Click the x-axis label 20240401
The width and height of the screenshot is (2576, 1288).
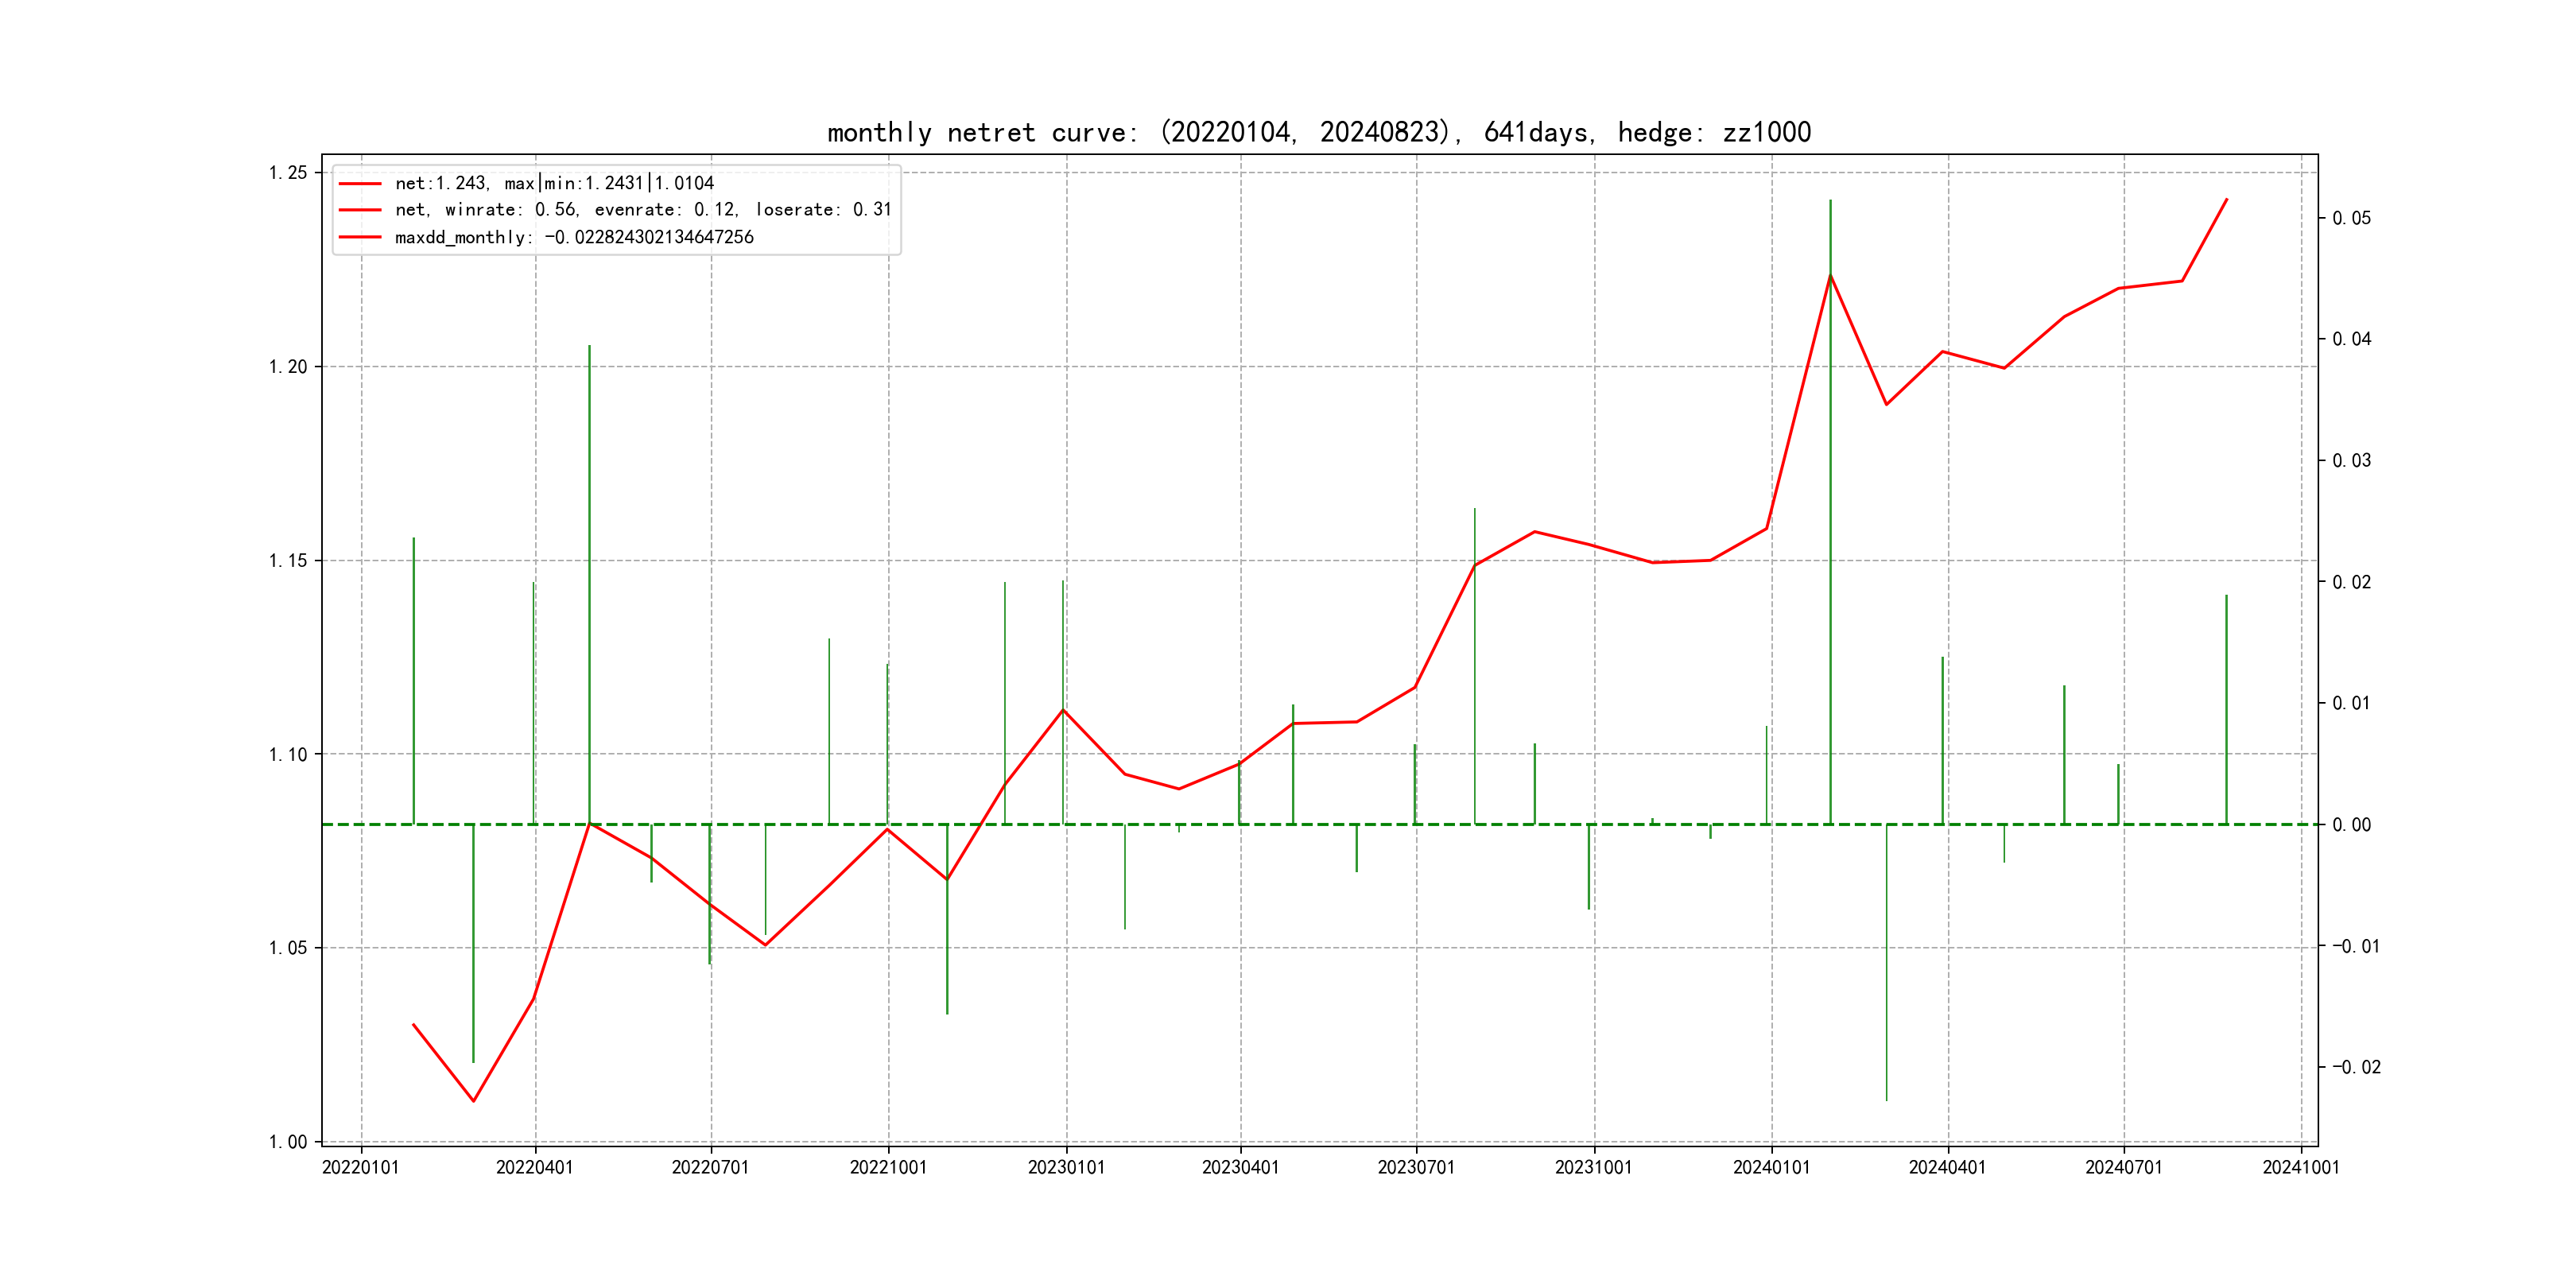click(1947, 1168)
